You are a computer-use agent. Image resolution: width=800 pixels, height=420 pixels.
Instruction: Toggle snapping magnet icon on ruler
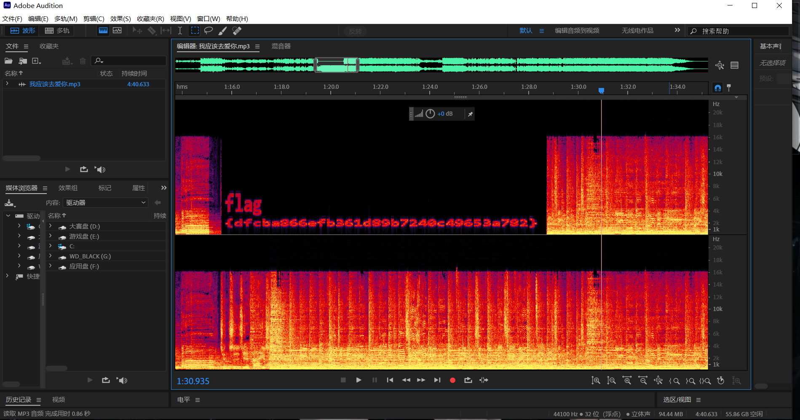(718, 88)
